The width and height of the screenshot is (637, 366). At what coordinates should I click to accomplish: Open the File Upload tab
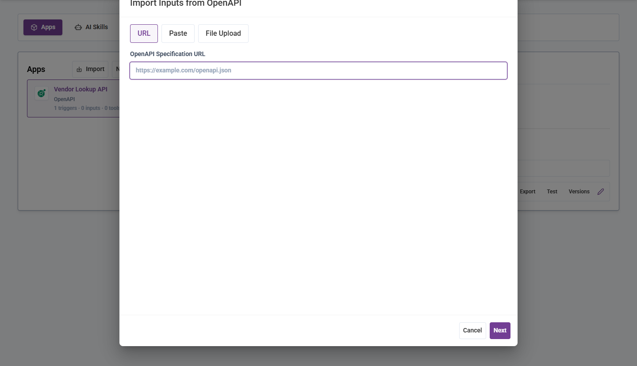coord(223,34)
